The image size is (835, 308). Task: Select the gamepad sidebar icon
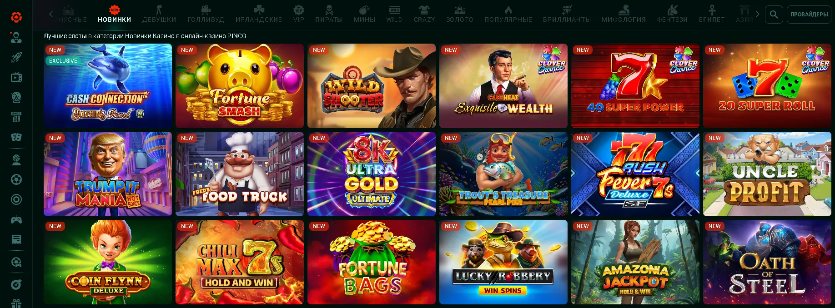coord(16,219)
